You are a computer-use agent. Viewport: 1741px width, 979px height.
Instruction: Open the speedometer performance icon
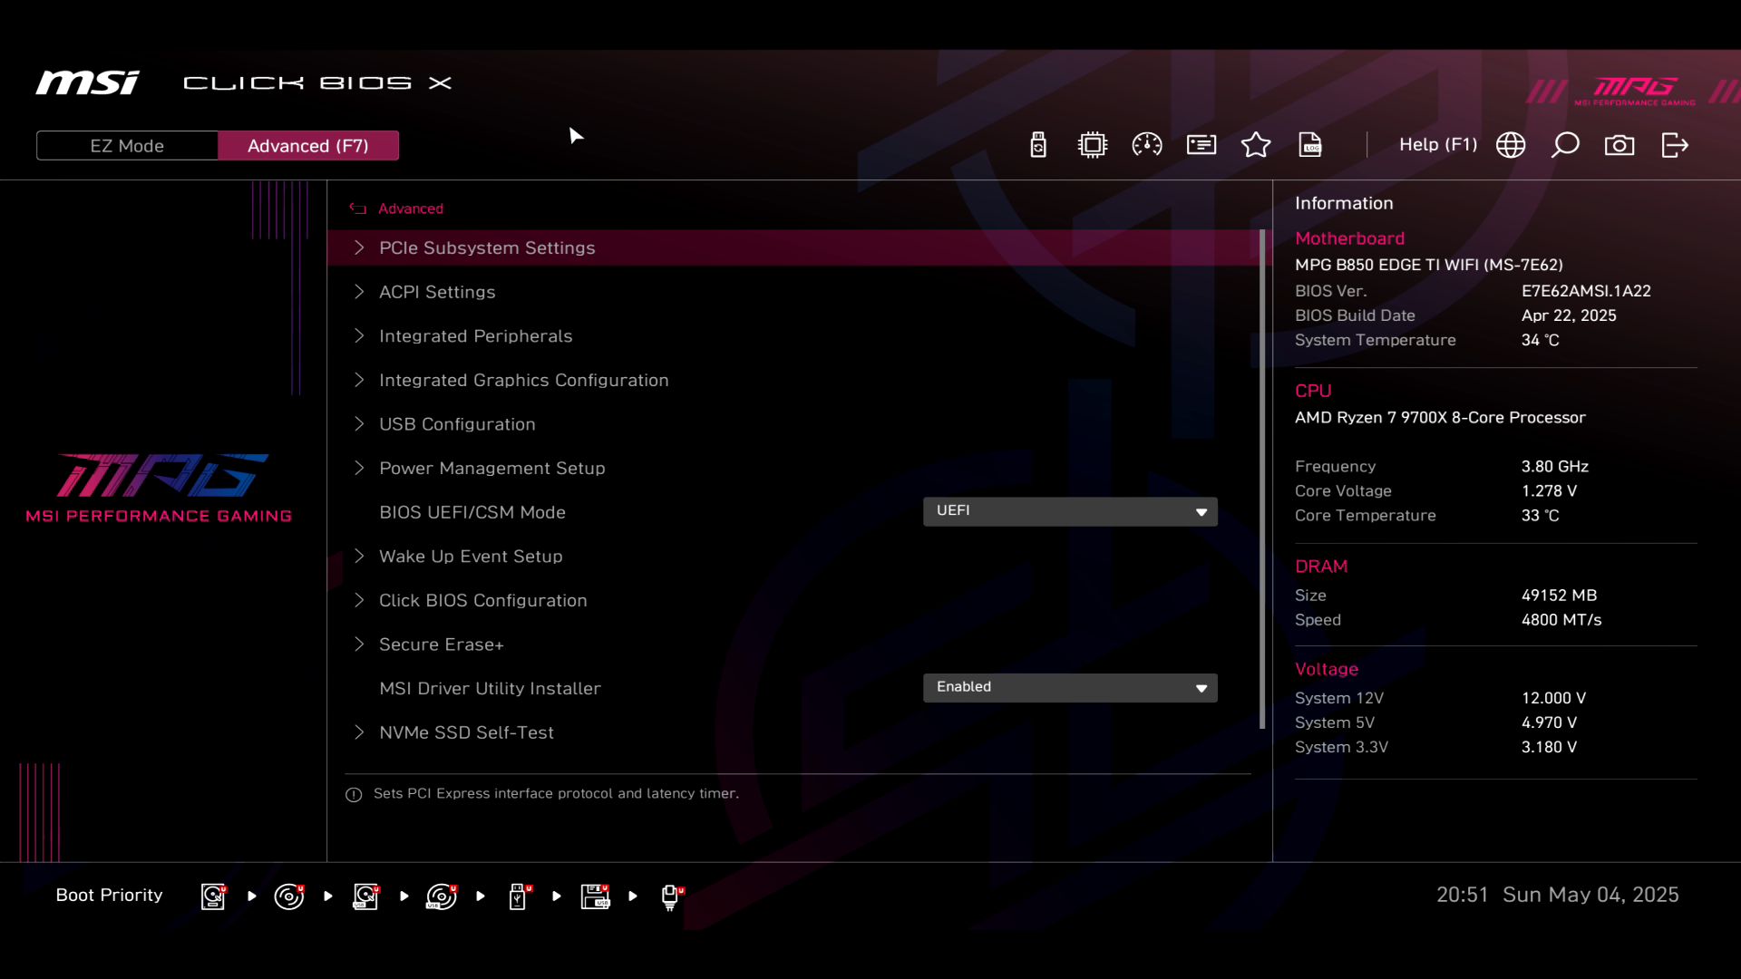(1147, 145)
